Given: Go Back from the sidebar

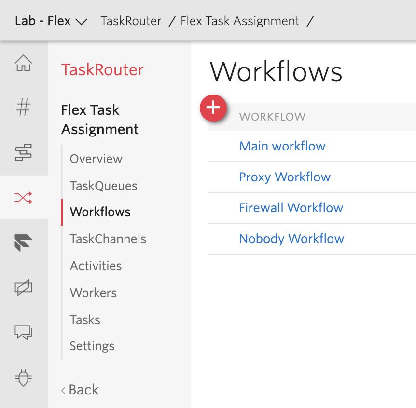Looking at the screenshot, I should coord(80,390).
